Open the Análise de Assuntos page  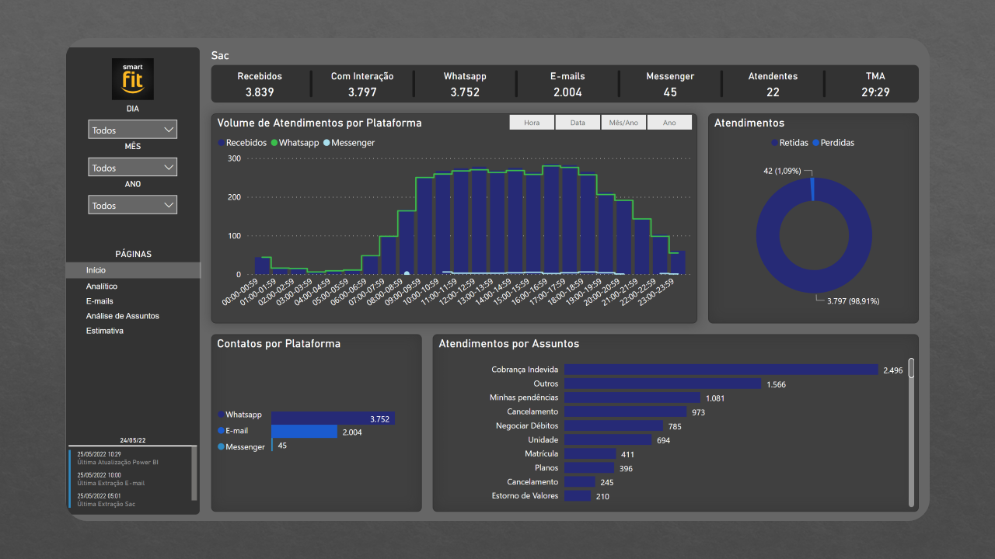pyautogui.click(x=122, y=316)
